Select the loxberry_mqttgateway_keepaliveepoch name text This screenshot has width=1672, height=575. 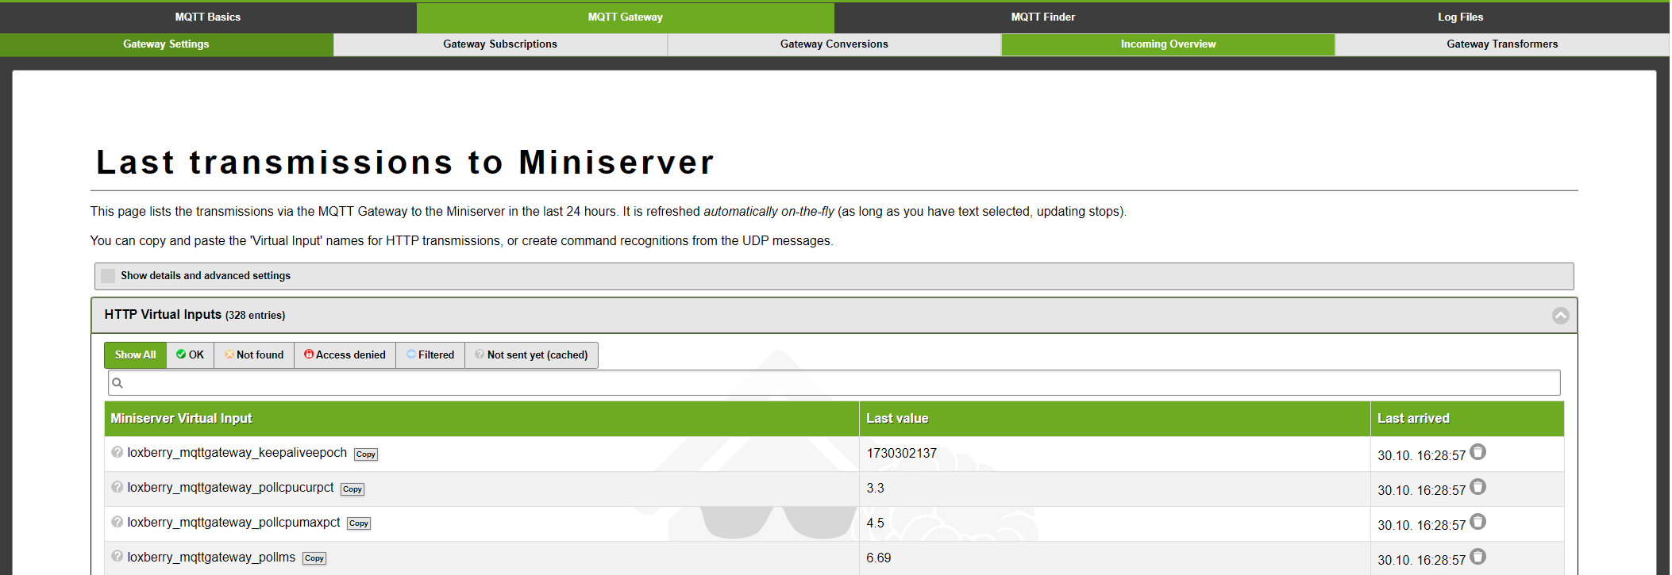pos(237,453)
